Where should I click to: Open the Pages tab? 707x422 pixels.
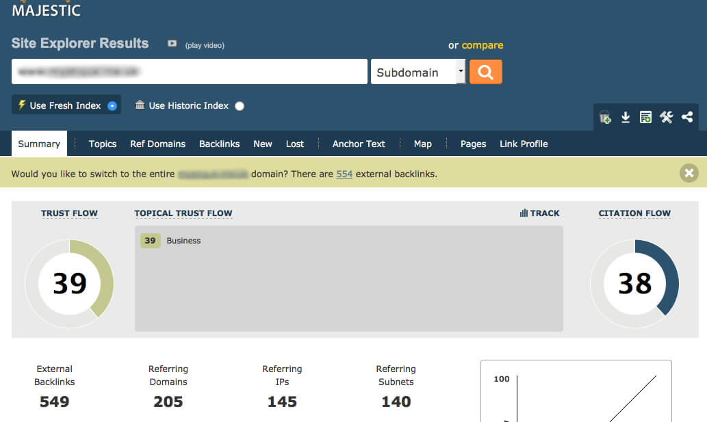point(473,144)
